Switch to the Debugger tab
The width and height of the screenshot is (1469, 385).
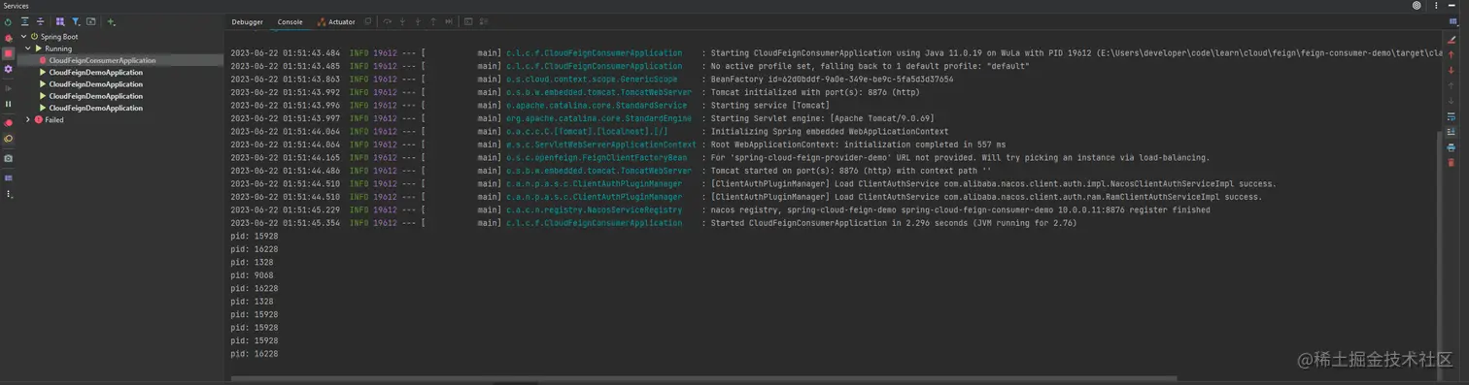(247, 21)
